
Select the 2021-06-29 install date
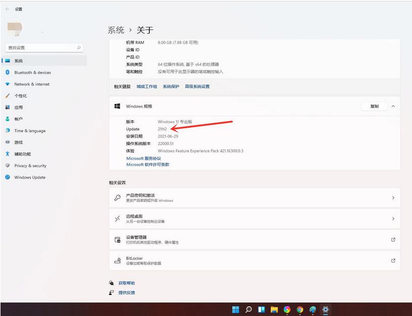pos(168,136)
